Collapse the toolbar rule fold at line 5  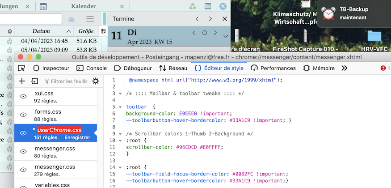[x=120, y=107]
